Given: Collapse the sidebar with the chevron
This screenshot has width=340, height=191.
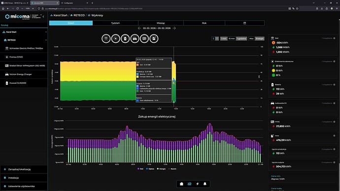Looking at the screenshot, I should pyautogui.click(x=43, y=16).
